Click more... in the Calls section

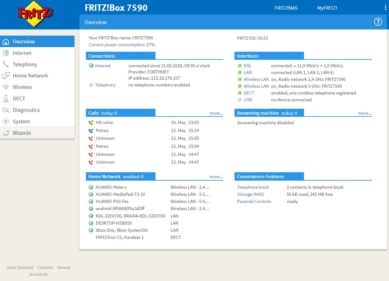point(216,113)
